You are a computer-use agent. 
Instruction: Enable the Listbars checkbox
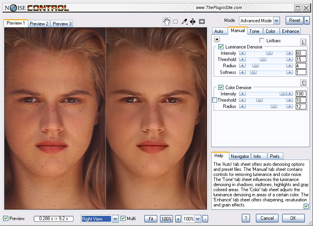[x=262, y=41]
